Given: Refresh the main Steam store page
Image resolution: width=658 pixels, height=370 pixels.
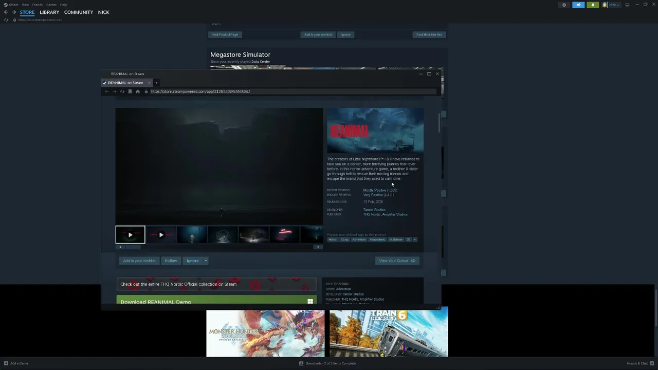Looking at the screenshot, I should [x=6, y=20].
